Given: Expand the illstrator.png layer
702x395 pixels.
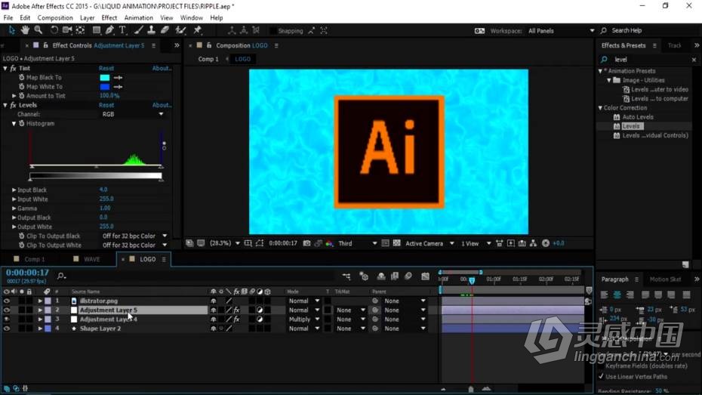Looking at the screenshot, I should click(40, 301).
